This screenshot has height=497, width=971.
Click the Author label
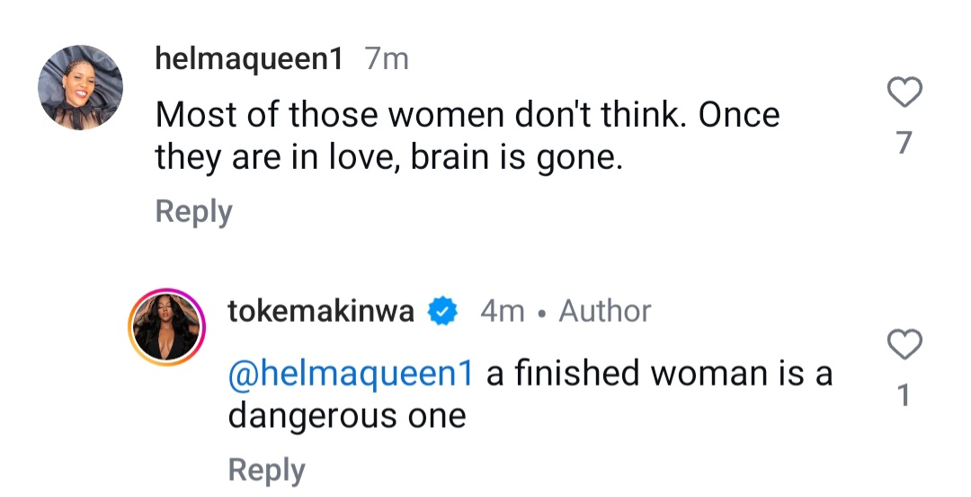click(605, 312)
